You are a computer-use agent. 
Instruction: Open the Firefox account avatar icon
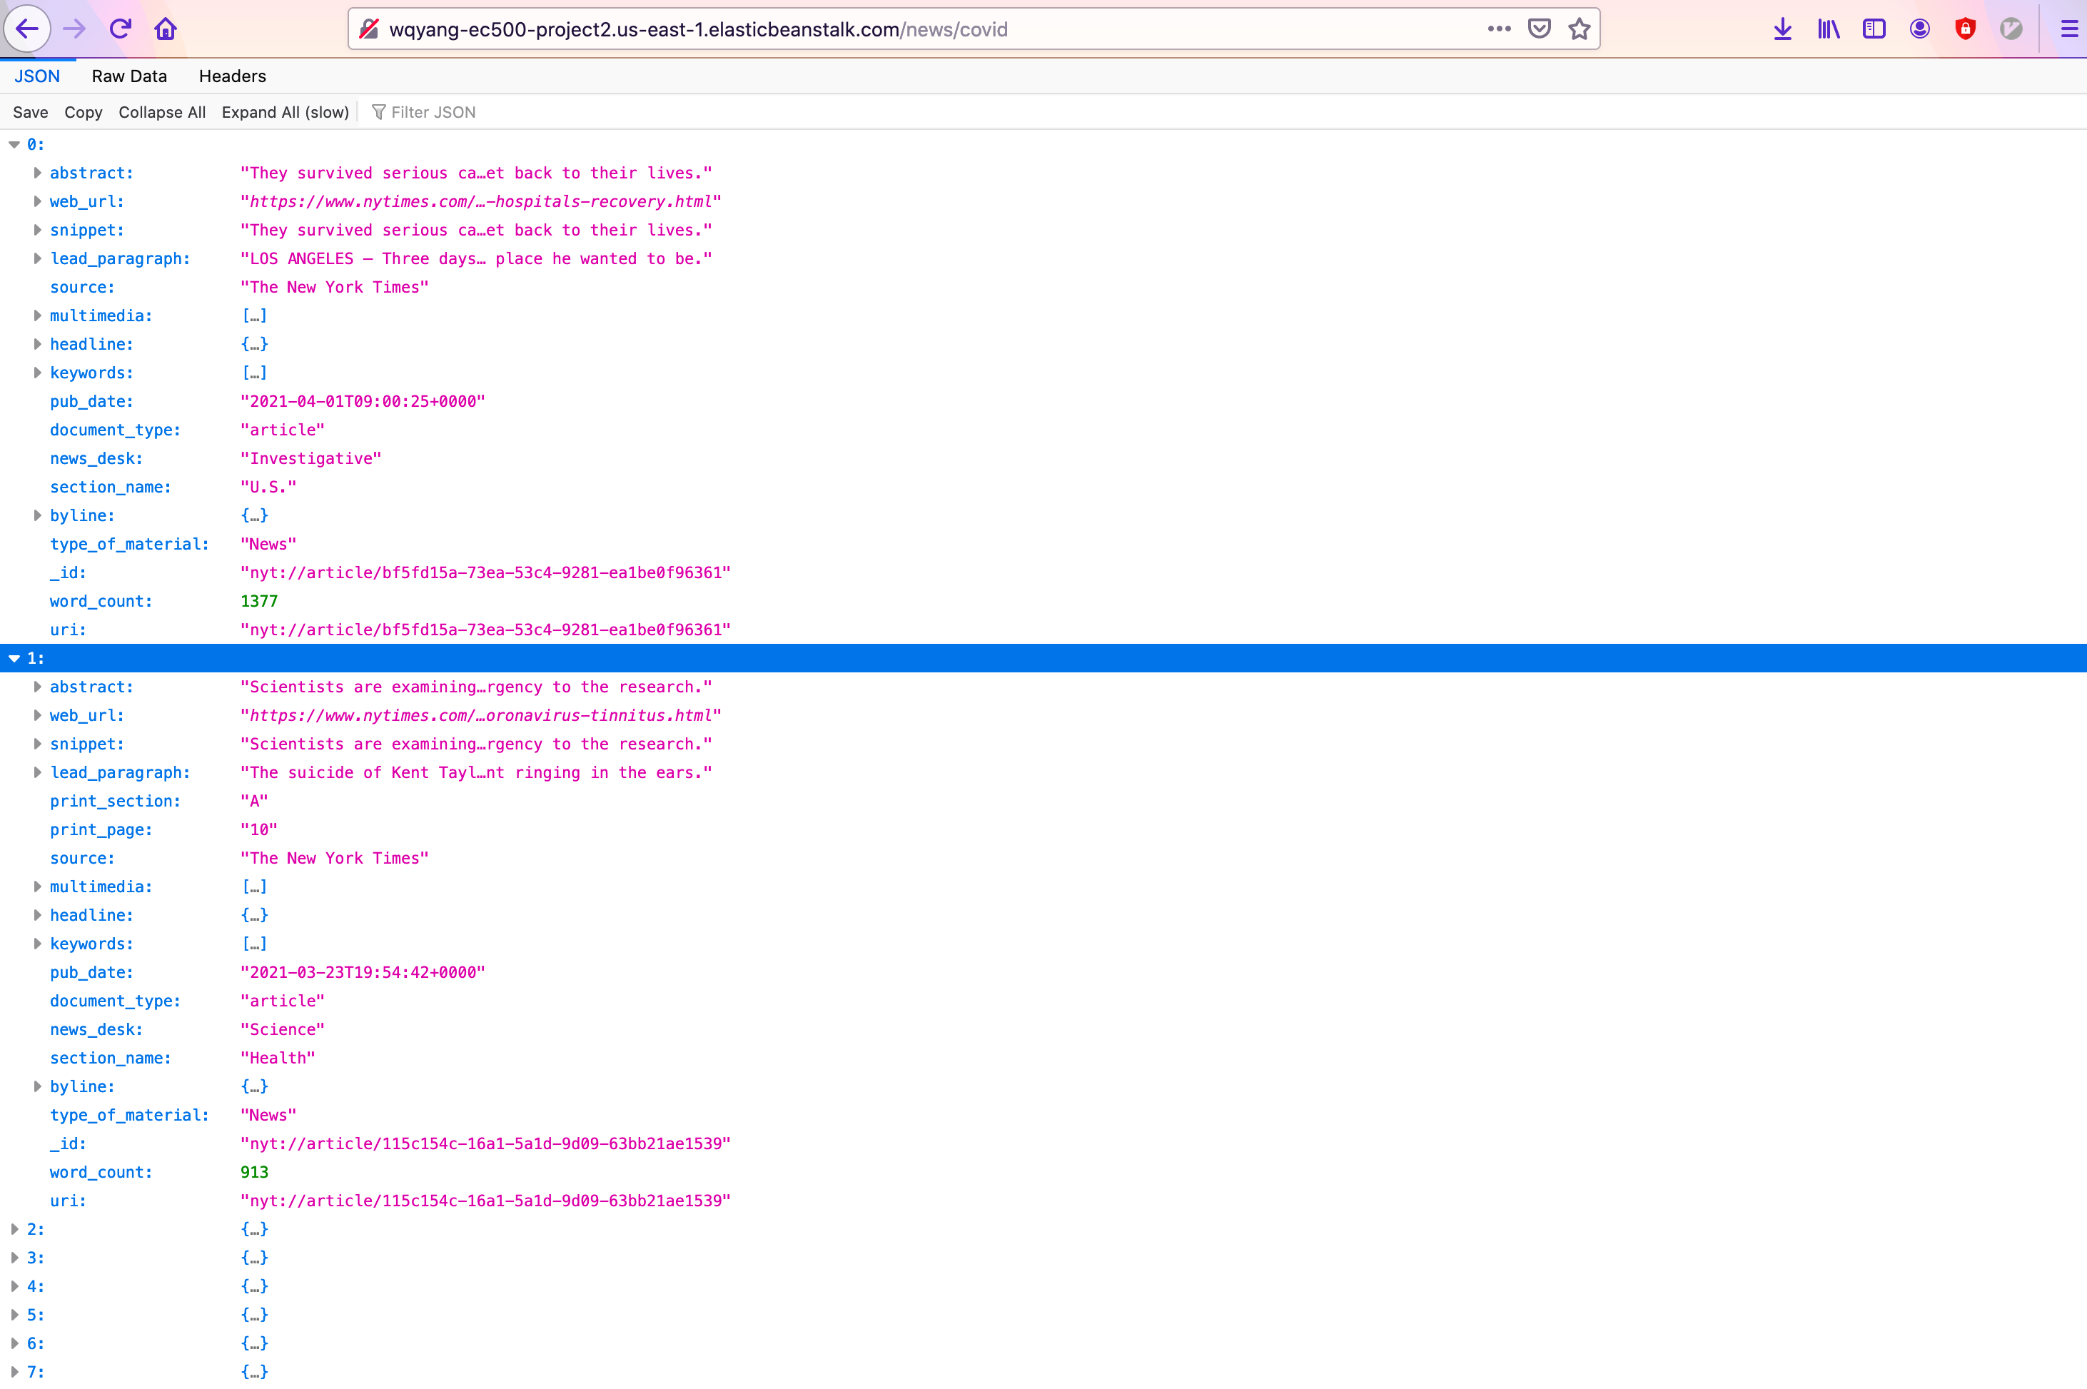[1919, 29]
